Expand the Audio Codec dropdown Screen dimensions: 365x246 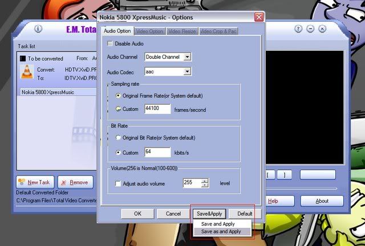187,72
